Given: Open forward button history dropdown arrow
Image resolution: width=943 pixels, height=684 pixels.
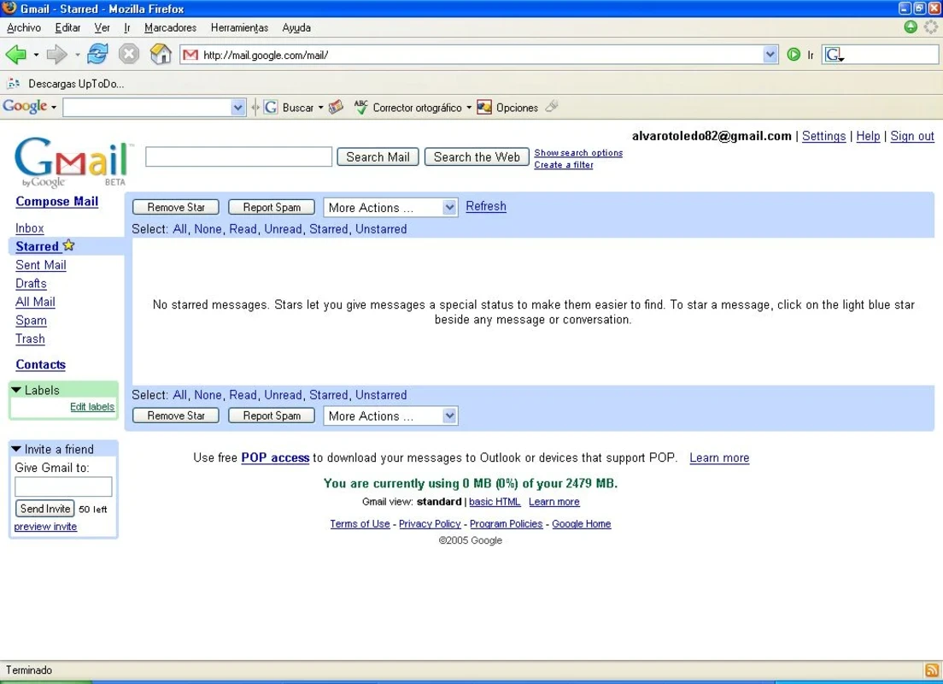Looking at the screenshot, I should point(77,55).
